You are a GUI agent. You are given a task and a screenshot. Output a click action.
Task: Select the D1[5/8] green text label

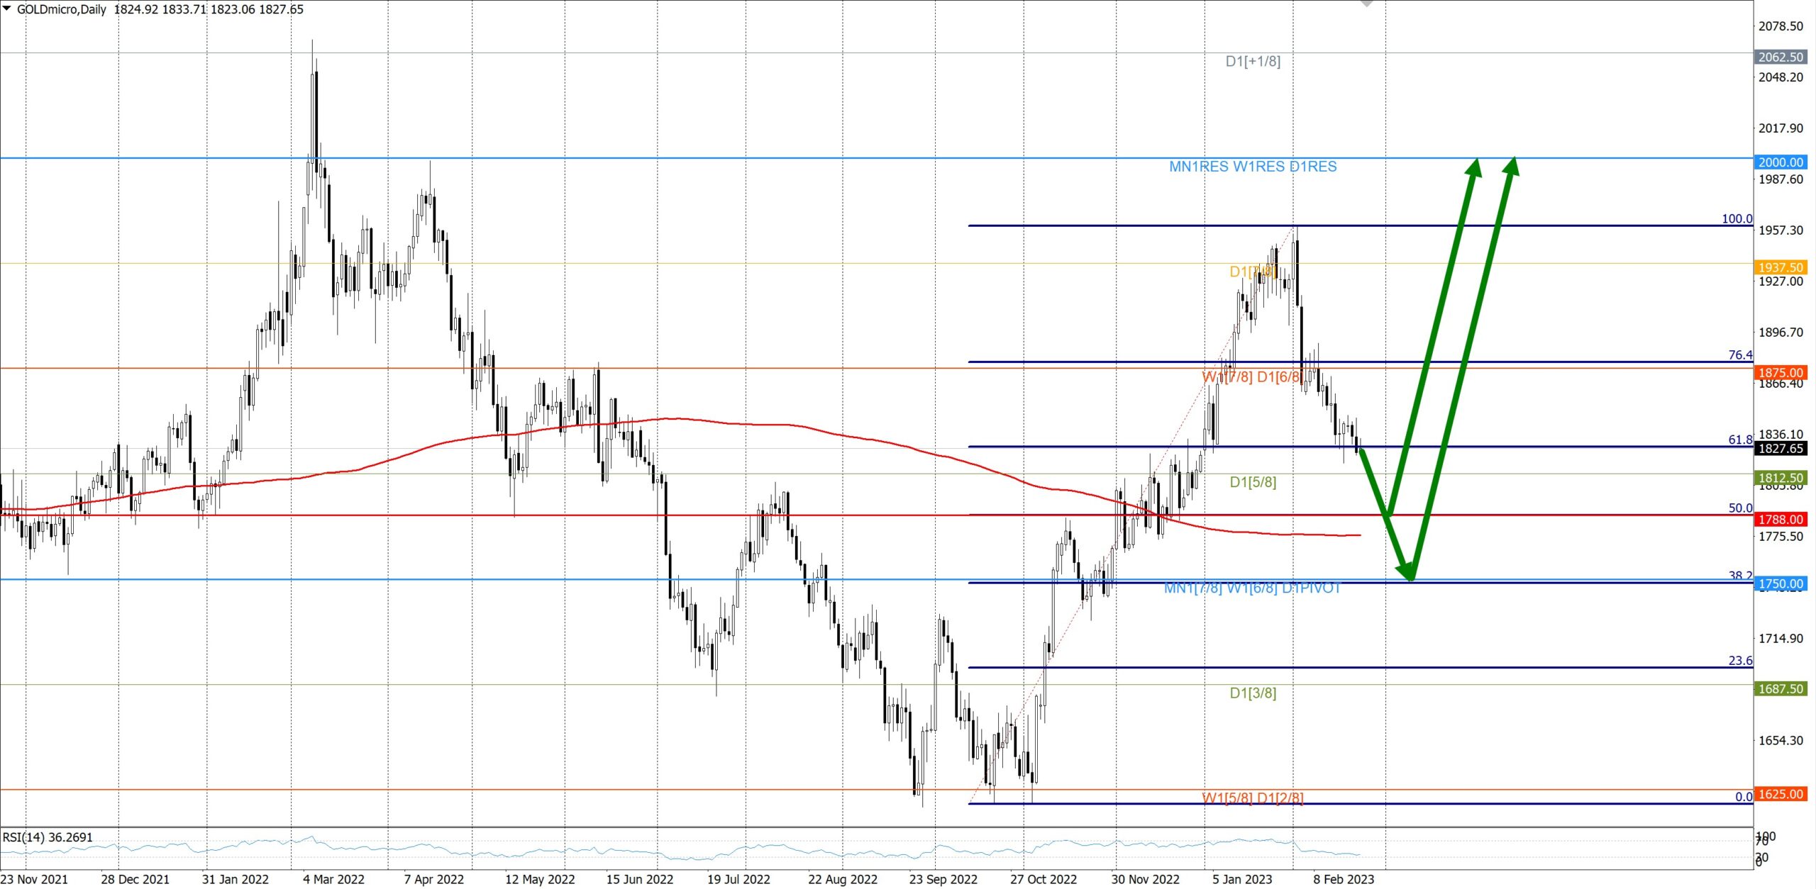pos(1253,482)
